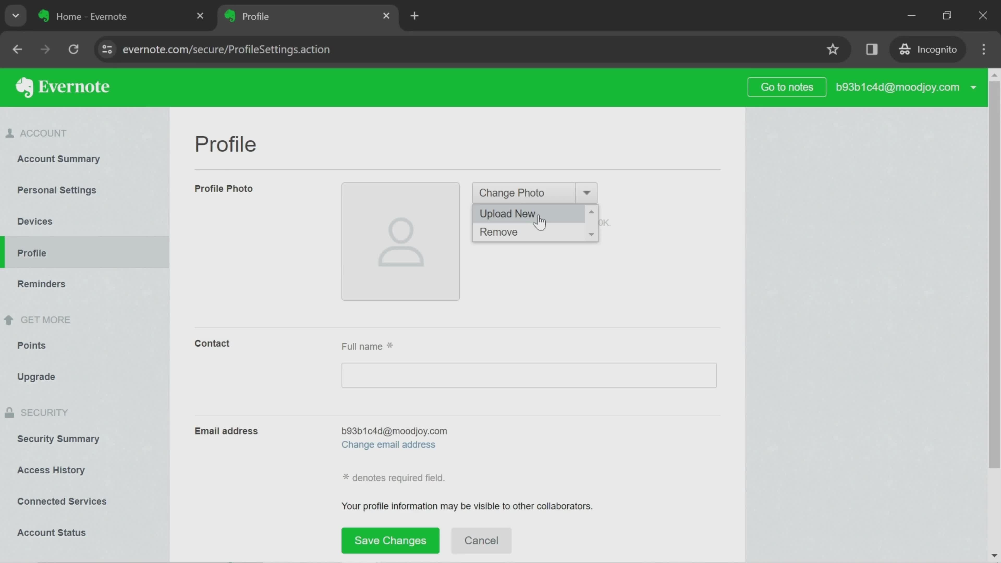Open Account Summary settings
Screen dimensions: 1001x563
click(58, 159)
